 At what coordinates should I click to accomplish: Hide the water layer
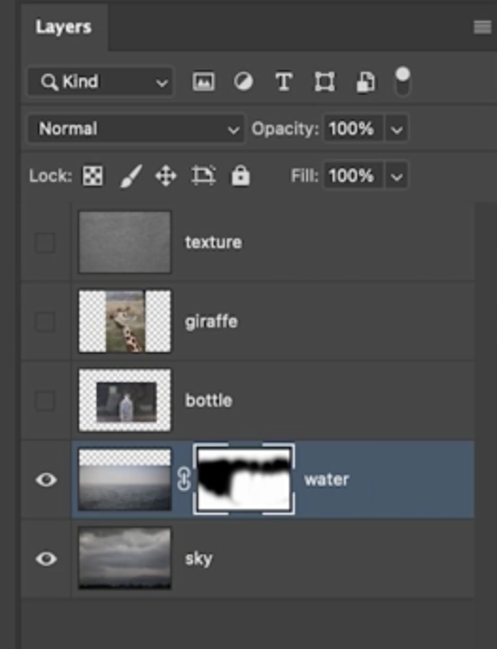point(46,480)
